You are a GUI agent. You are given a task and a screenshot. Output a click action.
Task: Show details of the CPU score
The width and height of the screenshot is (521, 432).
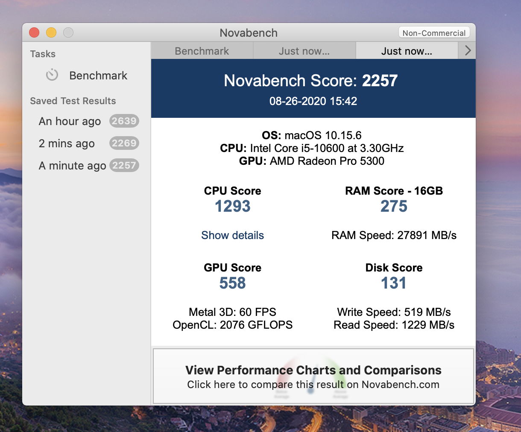pos(233,235)
